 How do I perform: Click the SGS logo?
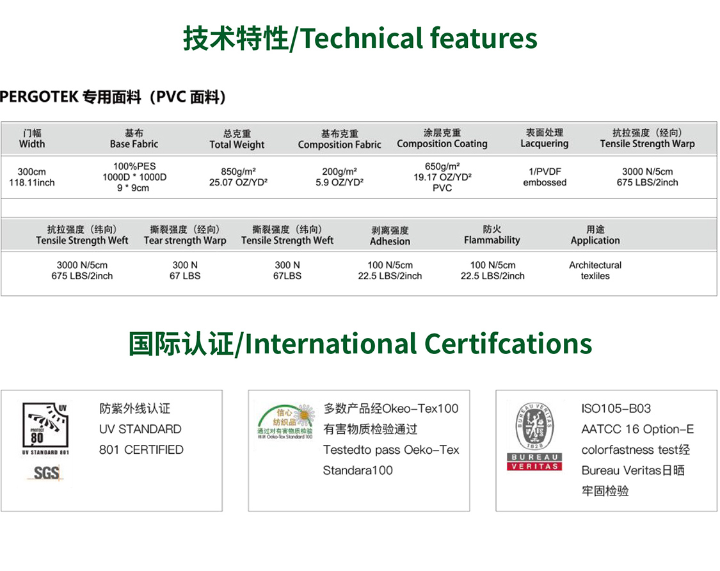point(46,474)
